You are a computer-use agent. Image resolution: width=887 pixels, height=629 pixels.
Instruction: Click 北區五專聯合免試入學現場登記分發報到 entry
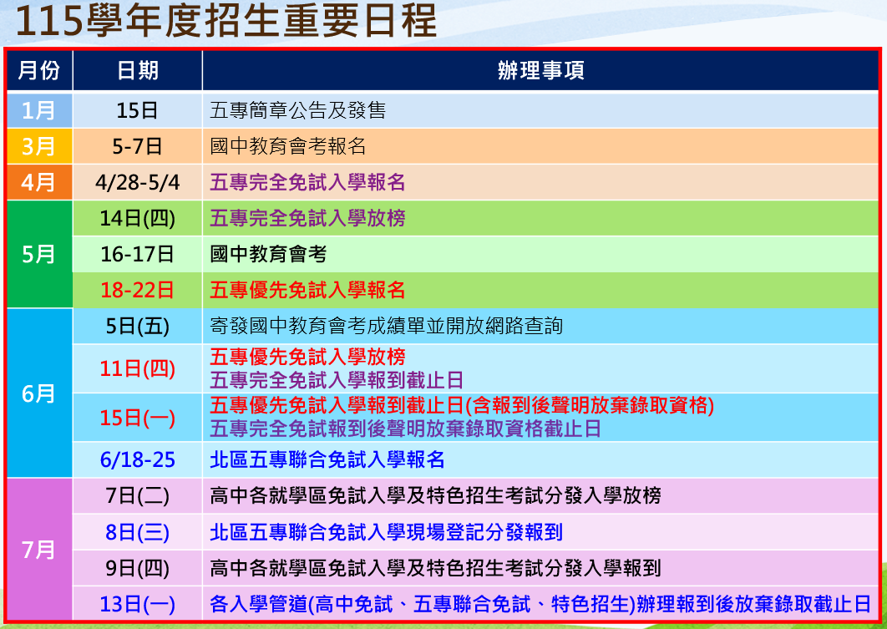(x=386, y=532)
